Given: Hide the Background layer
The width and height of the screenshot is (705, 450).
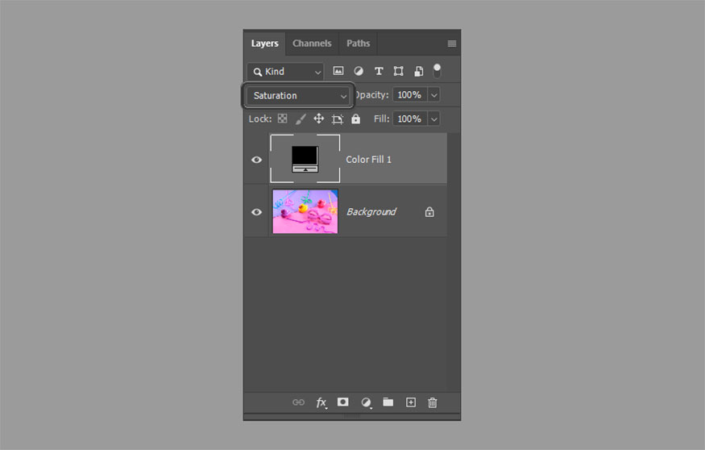Looking at the screenshot, I should coord(256,212).
